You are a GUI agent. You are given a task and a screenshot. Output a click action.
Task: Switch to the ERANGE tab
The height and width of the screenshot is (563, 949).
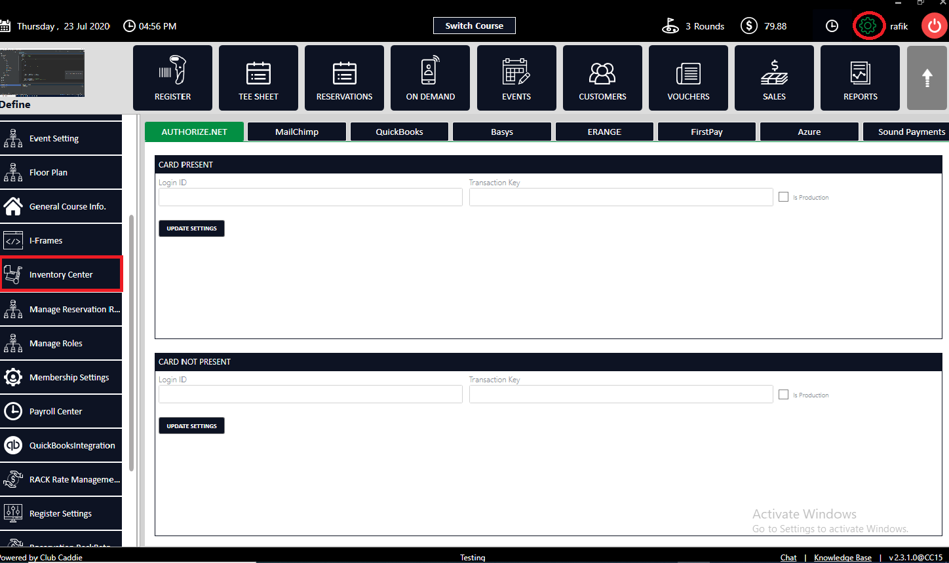[x=604, y=132]
